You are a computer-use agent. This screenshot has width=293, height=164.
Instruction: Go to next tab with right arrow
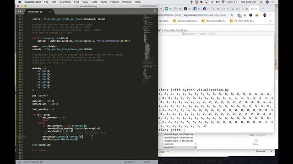click(21, 11)
